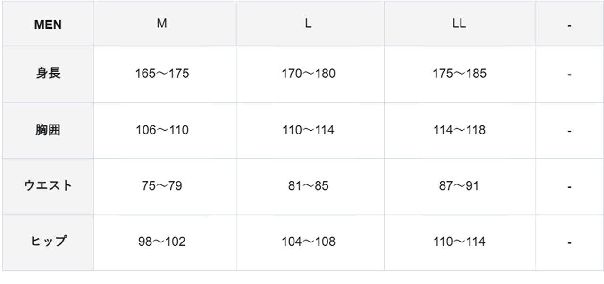This screenshot has height=284, width=604.
Task: Click the 175～185 height cell
Action: 459,74
